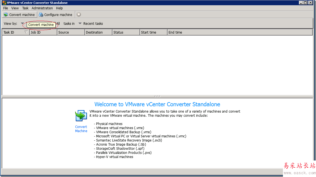Click the 'Microsoft Virtual PC or Virtual Server' entry
Viewport: 316px width, 177px height.
tap(141, 136)
